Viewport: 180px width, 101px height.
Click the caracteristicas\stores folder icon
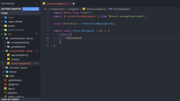7,38
